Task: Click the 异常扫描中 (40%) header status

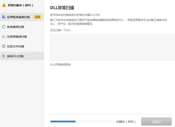Action: [20, 5]
